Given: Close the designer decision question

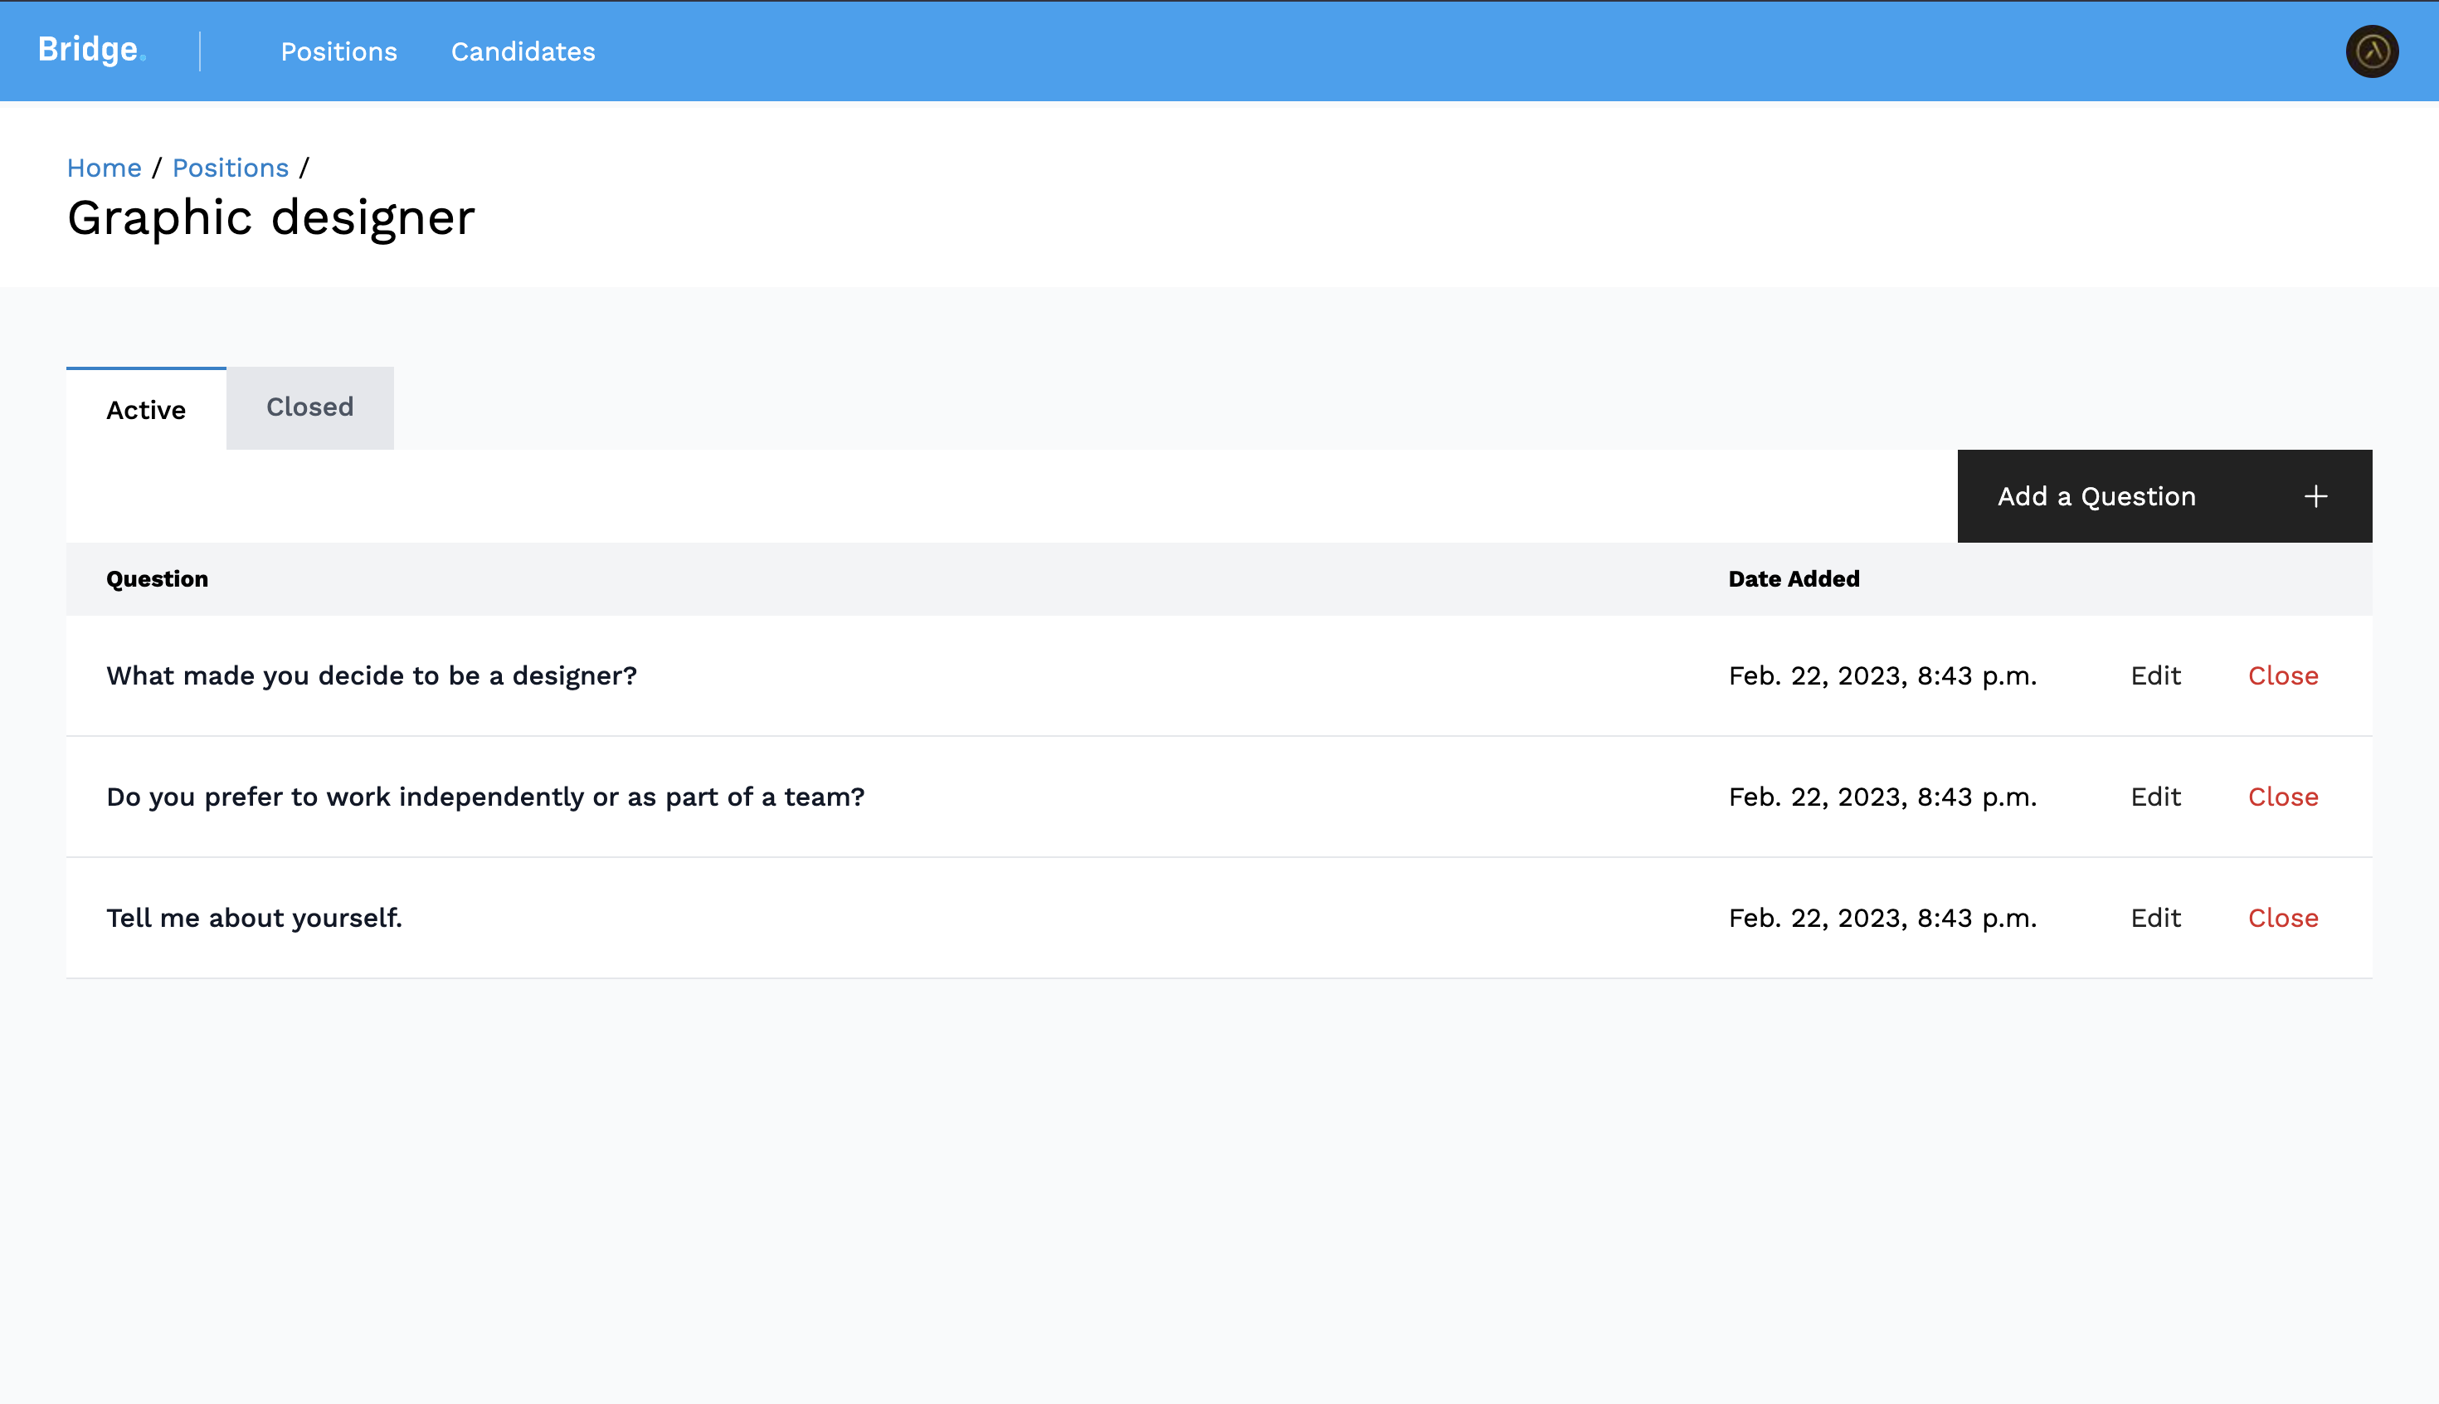Looking at the screenshot, I should [2282, 676].
